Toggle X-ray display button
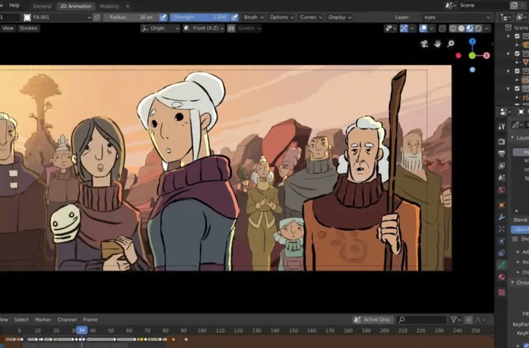529x348 pixels. 442,29
